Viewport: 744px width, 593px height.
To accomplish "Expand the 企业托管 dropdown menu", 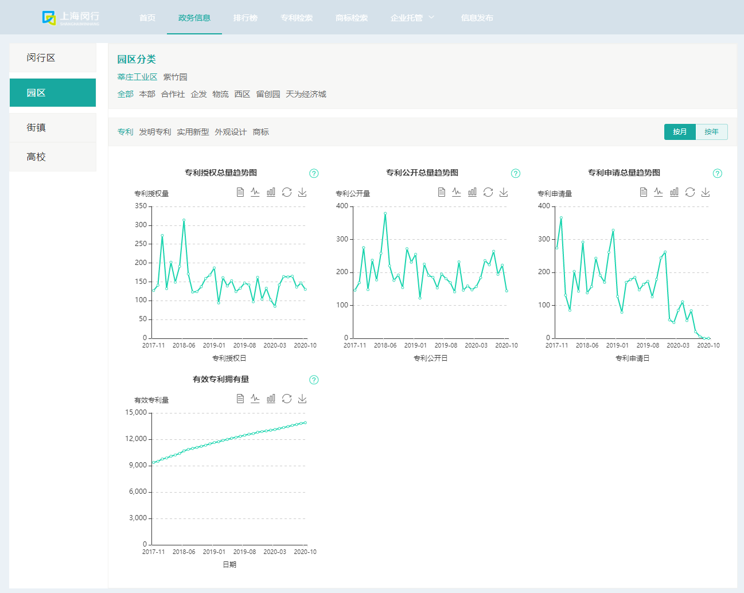I will (x=412, y=18).
